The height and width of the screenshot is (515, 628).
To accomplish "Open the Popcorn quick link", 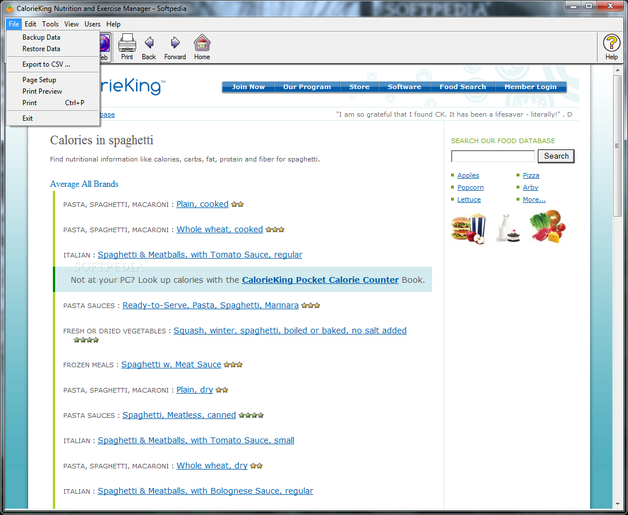I will click(471, 187).
